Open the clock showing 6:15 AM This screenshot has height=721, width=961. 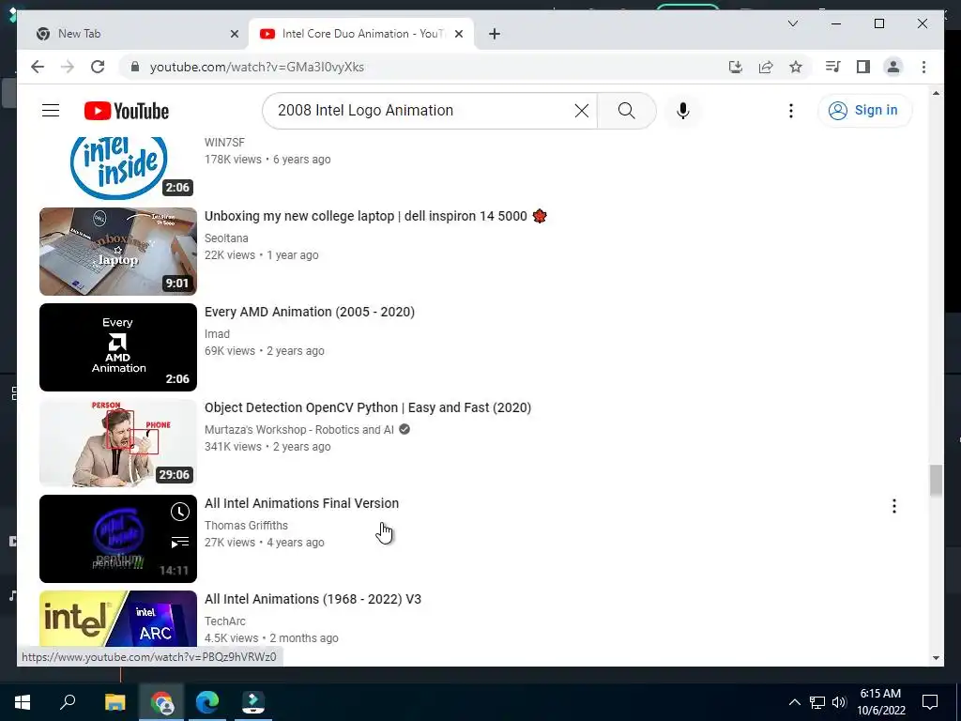[x=880, y=702]
